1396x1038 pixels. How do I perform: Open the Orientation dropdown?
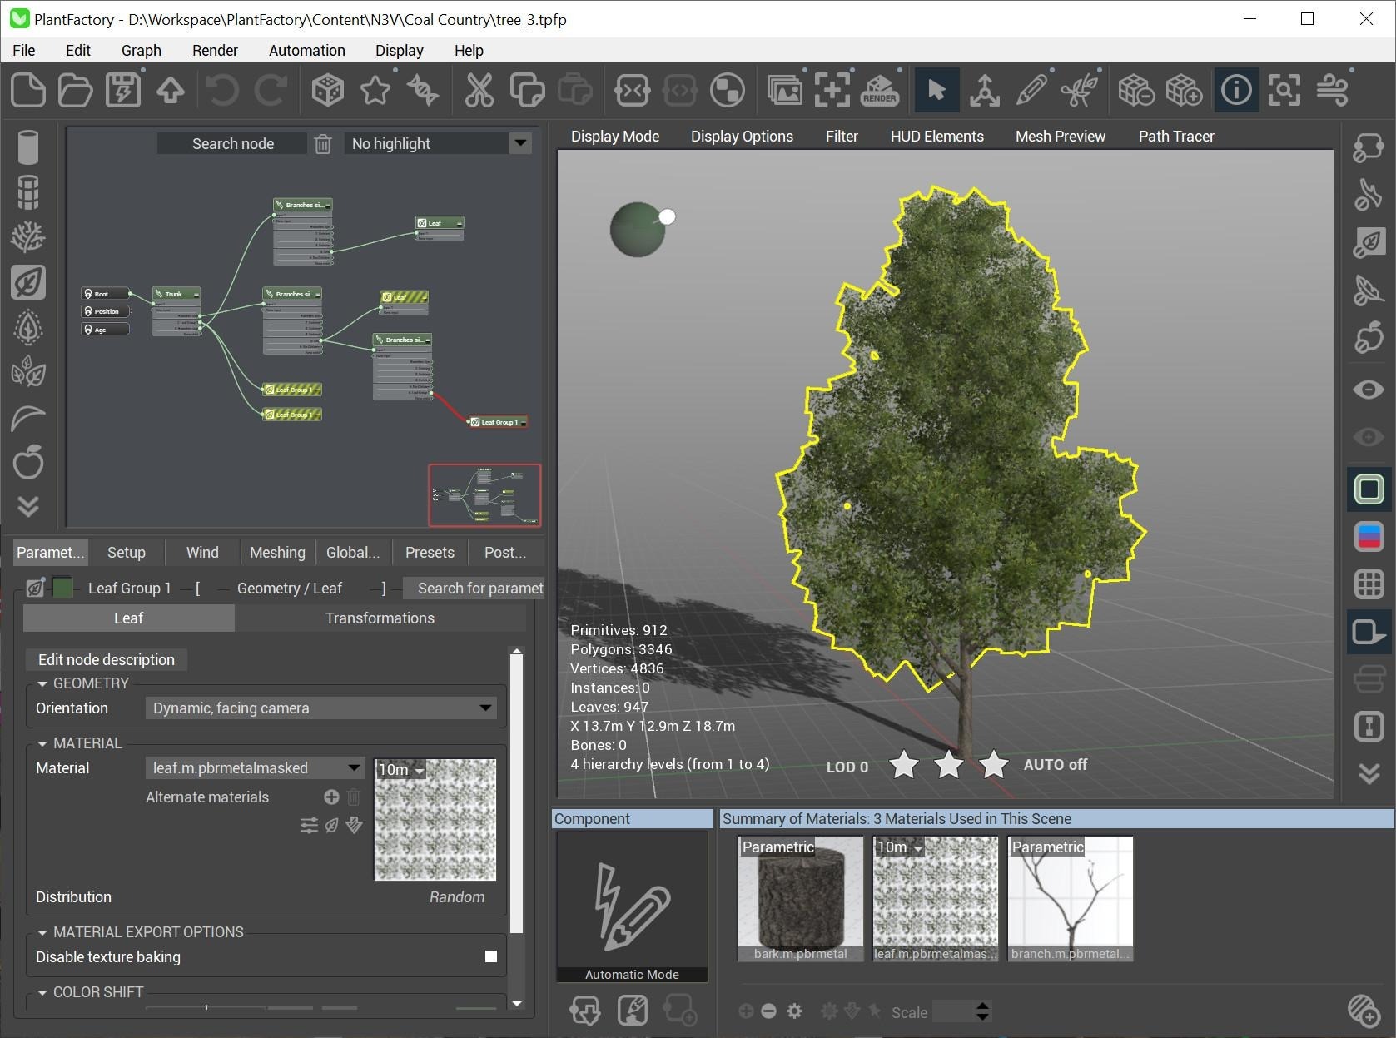[321, 708]
